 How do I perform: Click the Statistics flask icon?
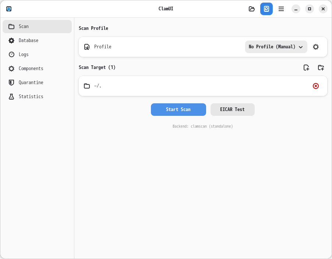(x=11, y=97)
